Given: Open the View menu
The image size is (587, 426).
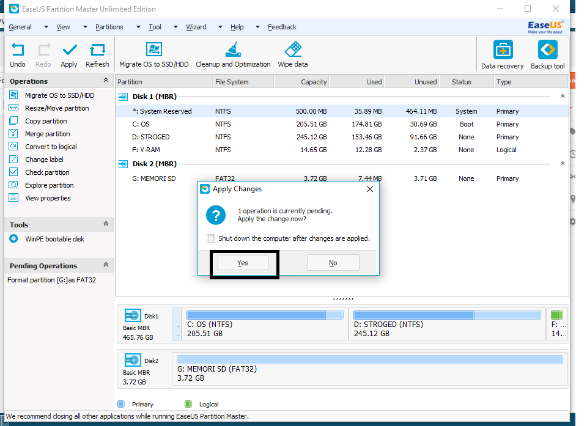Looking at the screenshot, I should pyautogui.click(x=63, y=27).
